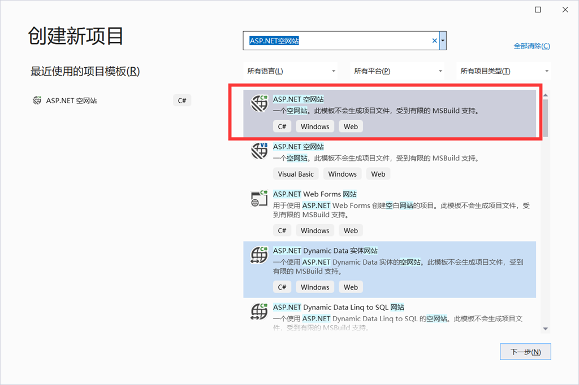579x385 pixels.
Task: Select the ASP.NET Web Forms 网站 template
Action: [x=315, y=194]
